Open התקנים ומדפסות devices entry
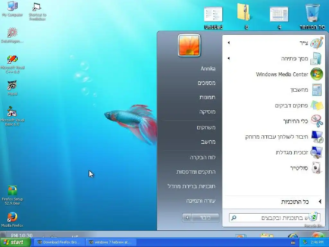Viewport: 329px width, 247px height. coord(196,172)
